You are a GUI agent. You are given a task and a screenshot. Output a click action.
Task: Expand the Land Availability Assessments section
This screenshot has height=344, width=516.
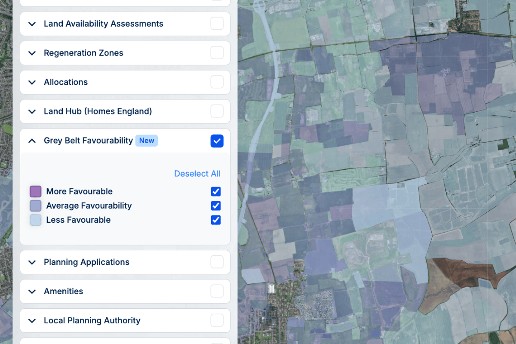pos(32,24)
